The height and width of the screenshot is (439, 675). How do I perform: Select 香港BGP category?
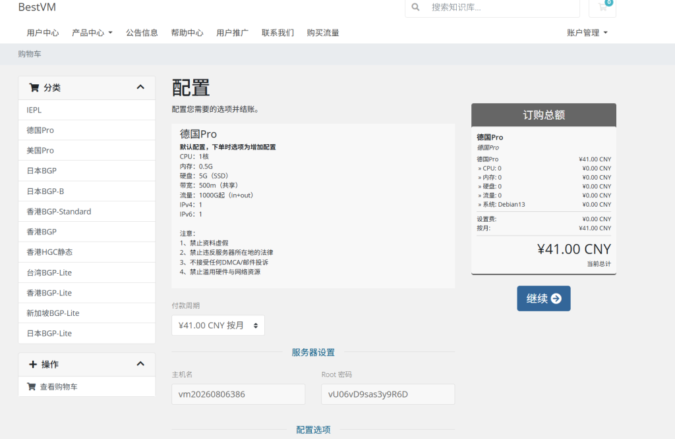click(x=87, y=232)
